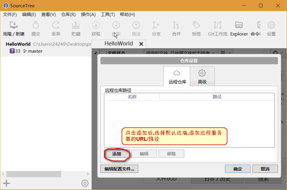Select the HelloWorld repository tab
Screen dimensions: 287x190
click(118, 44)
